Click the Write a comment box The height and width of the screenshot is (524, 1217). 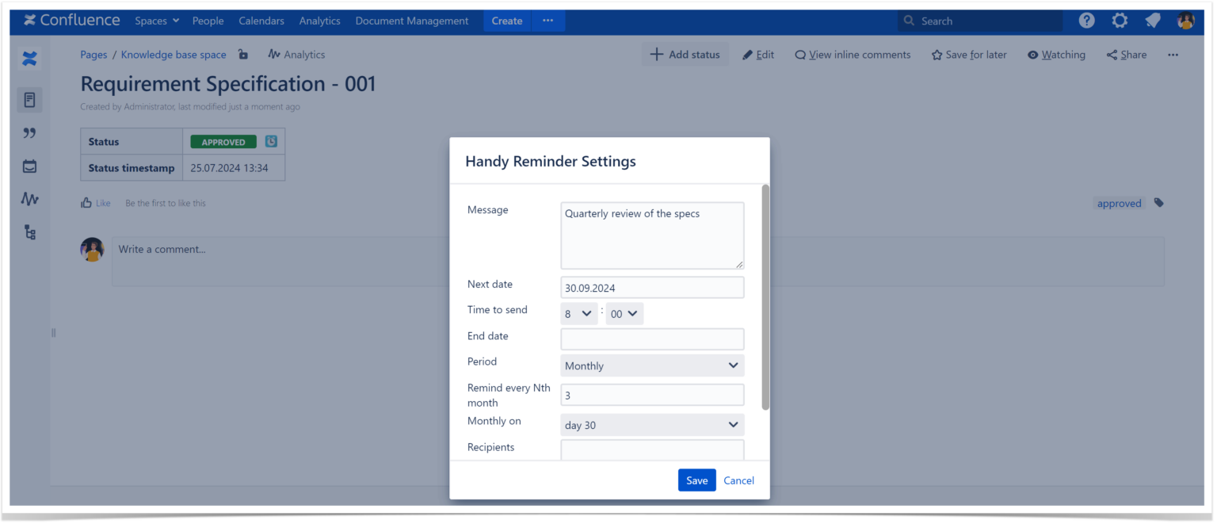coord(638,262)
